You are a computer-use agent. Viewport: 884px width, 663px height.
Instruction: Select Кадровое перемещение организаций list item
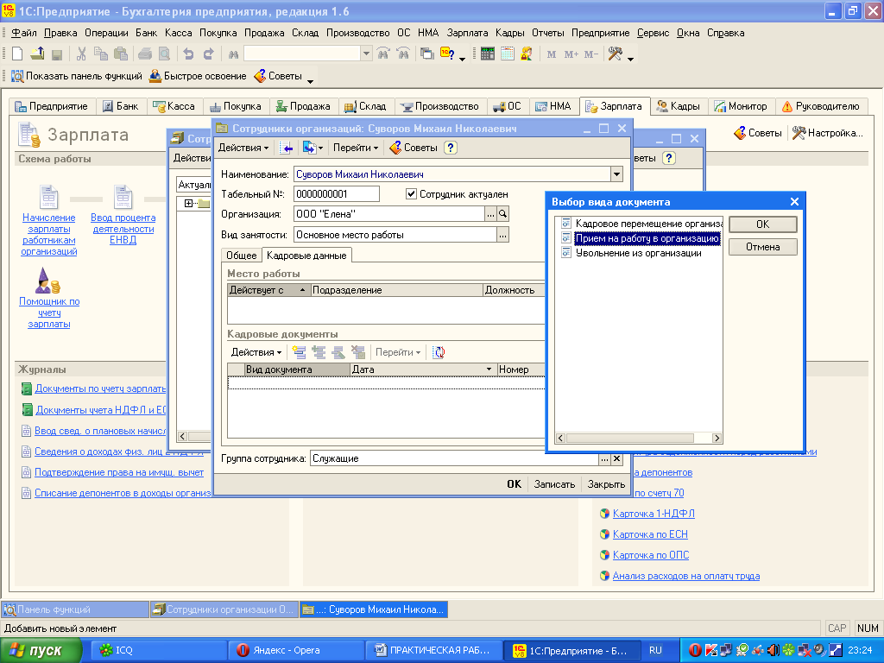[642, 224]
